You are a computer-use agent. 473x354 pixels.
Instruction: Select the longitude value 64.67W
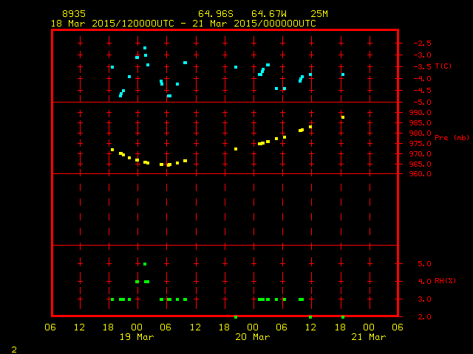tap(269, 14)
